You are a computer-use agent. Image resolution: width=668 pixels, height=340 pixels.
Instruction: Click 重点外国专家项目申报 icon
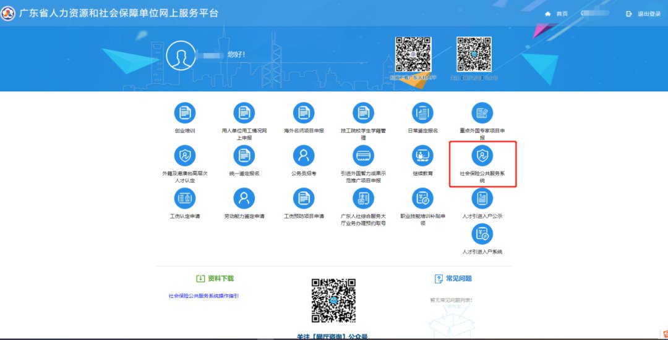[x=482, y=113]
